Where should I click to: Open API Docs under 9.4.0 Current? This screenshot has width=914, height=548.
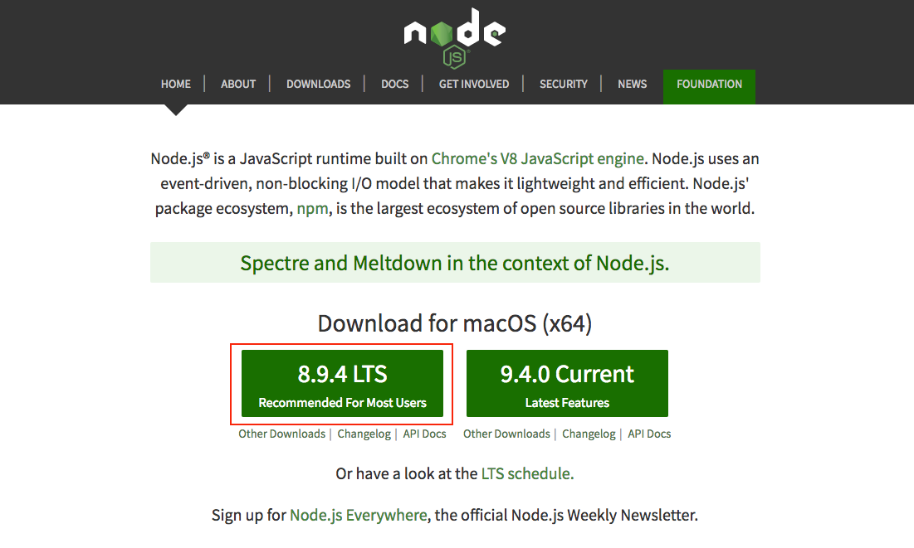649,434
